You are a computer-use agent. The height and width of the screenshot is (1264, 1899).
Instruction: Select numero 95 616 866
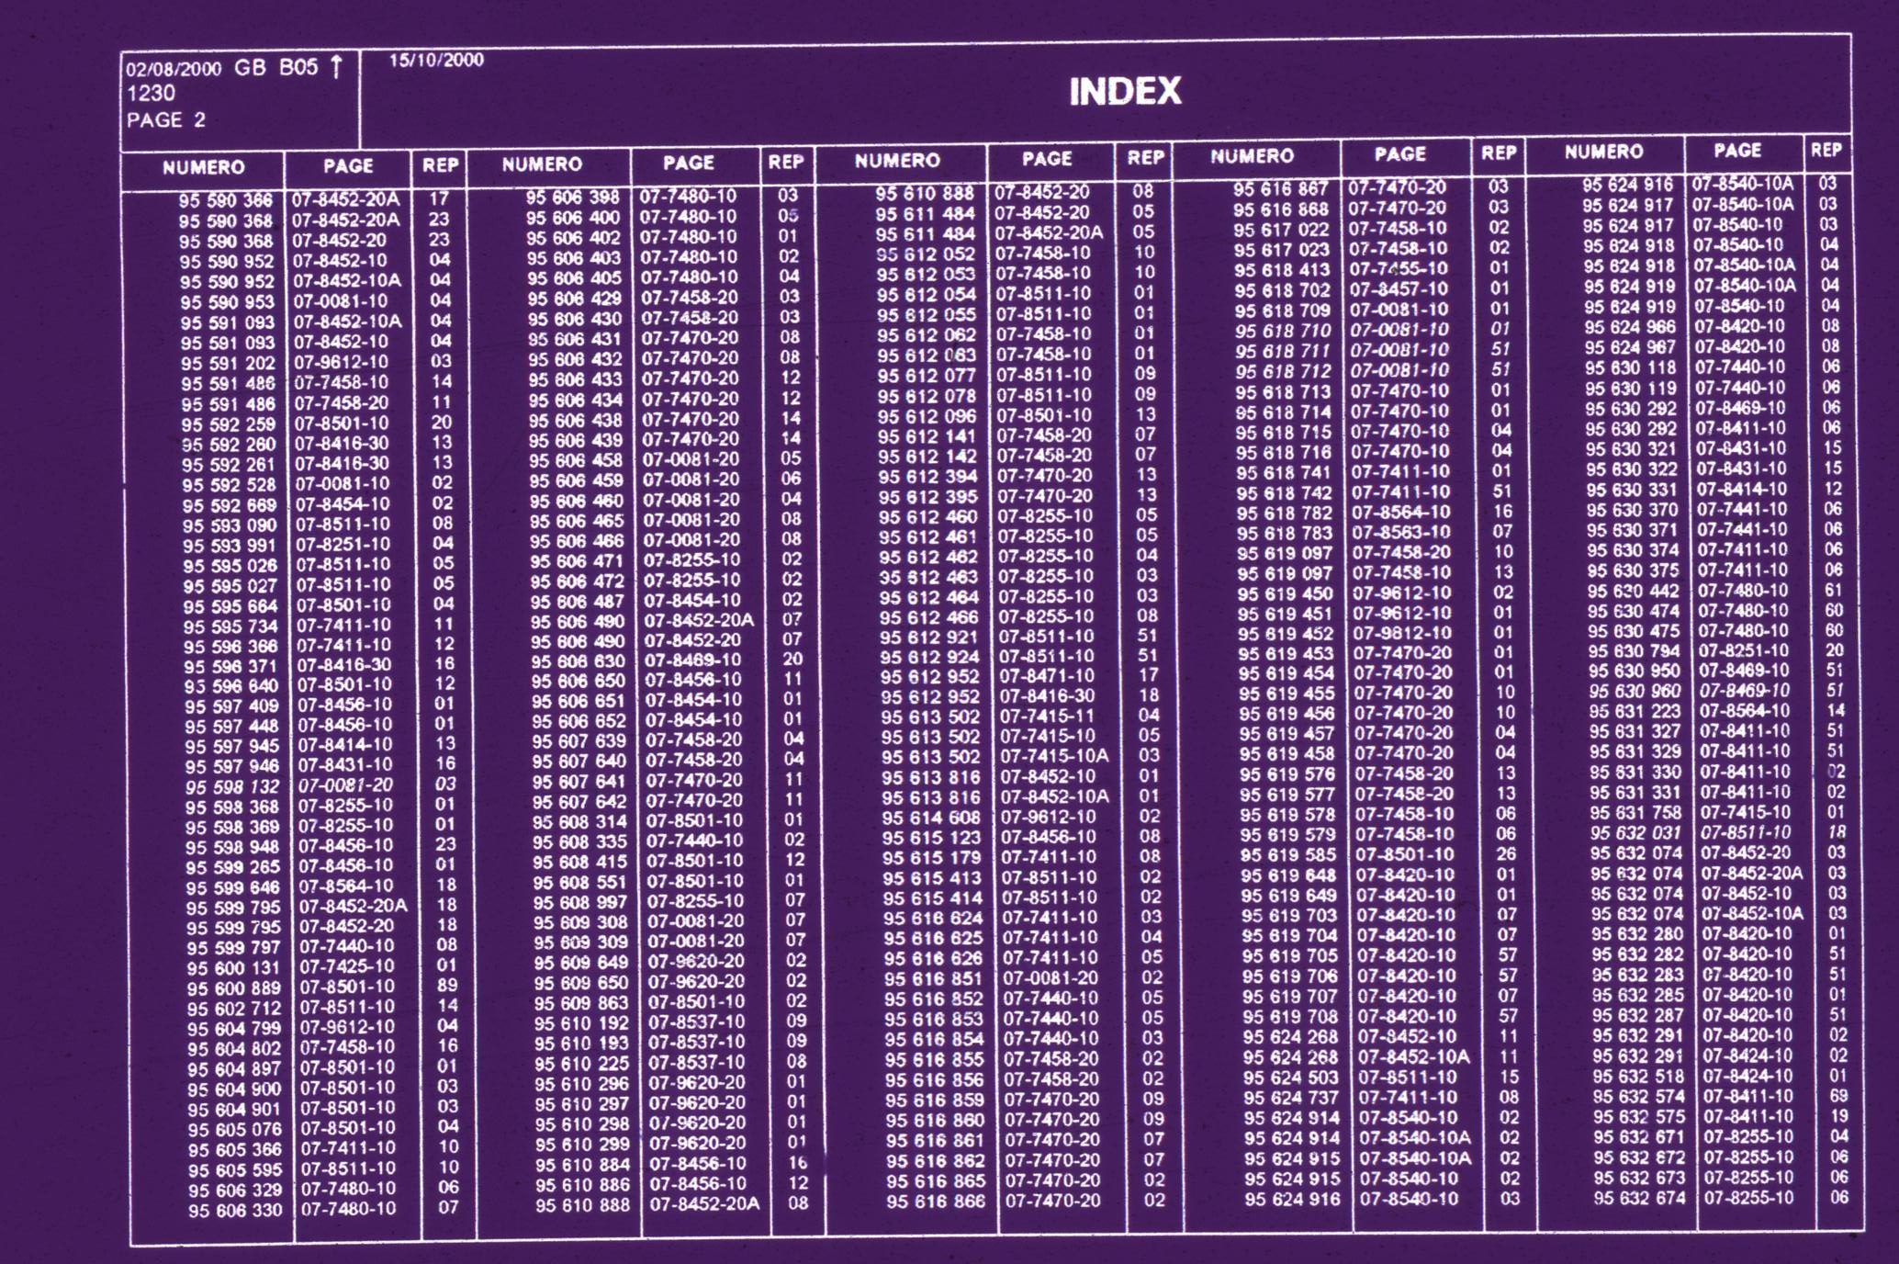coord(936,1201)
